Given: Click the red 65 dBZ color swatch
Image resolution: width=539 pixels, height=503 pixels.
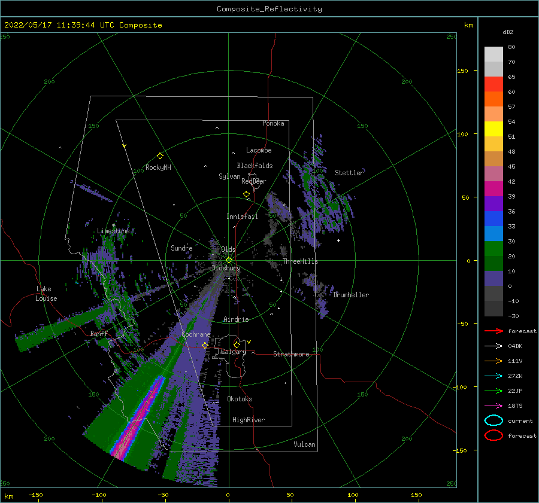Looking at the screenshot, I should [493, 84].
